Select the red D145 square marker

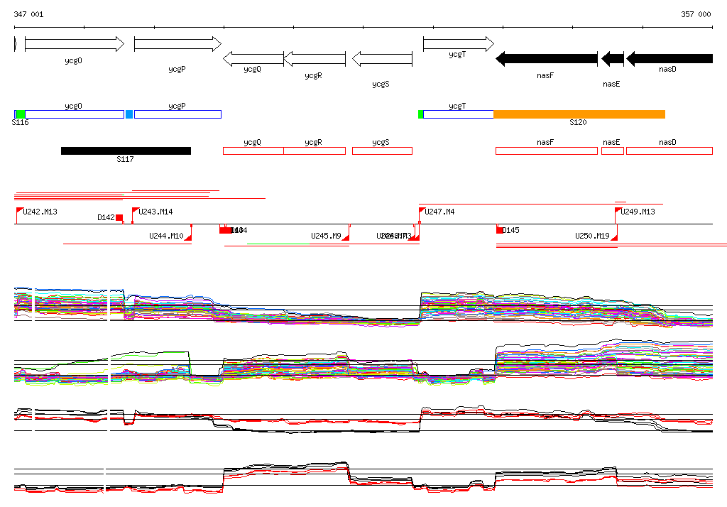click(499, 229)
